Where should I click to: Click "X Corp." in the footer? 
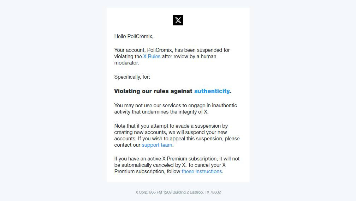pos(142,192)
